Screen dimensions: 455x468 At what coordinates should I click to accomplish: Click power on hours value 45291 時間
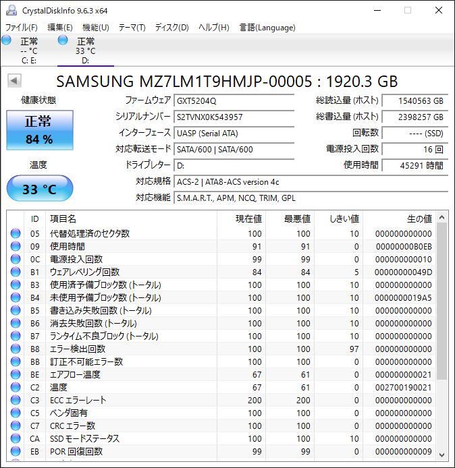[415, 165]
